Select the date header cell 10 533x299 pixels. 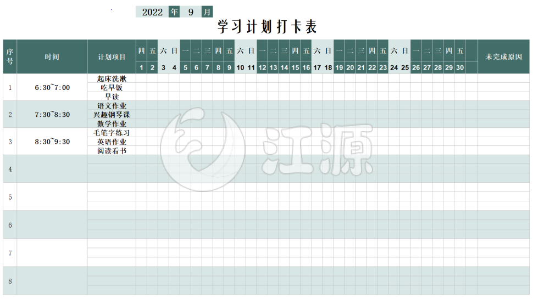coord(240,67)
